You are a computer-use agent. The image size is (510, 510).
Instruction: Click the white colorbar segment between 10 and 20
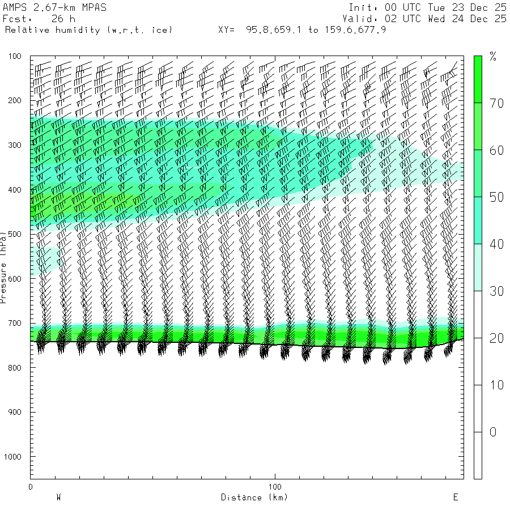point(478,362)
